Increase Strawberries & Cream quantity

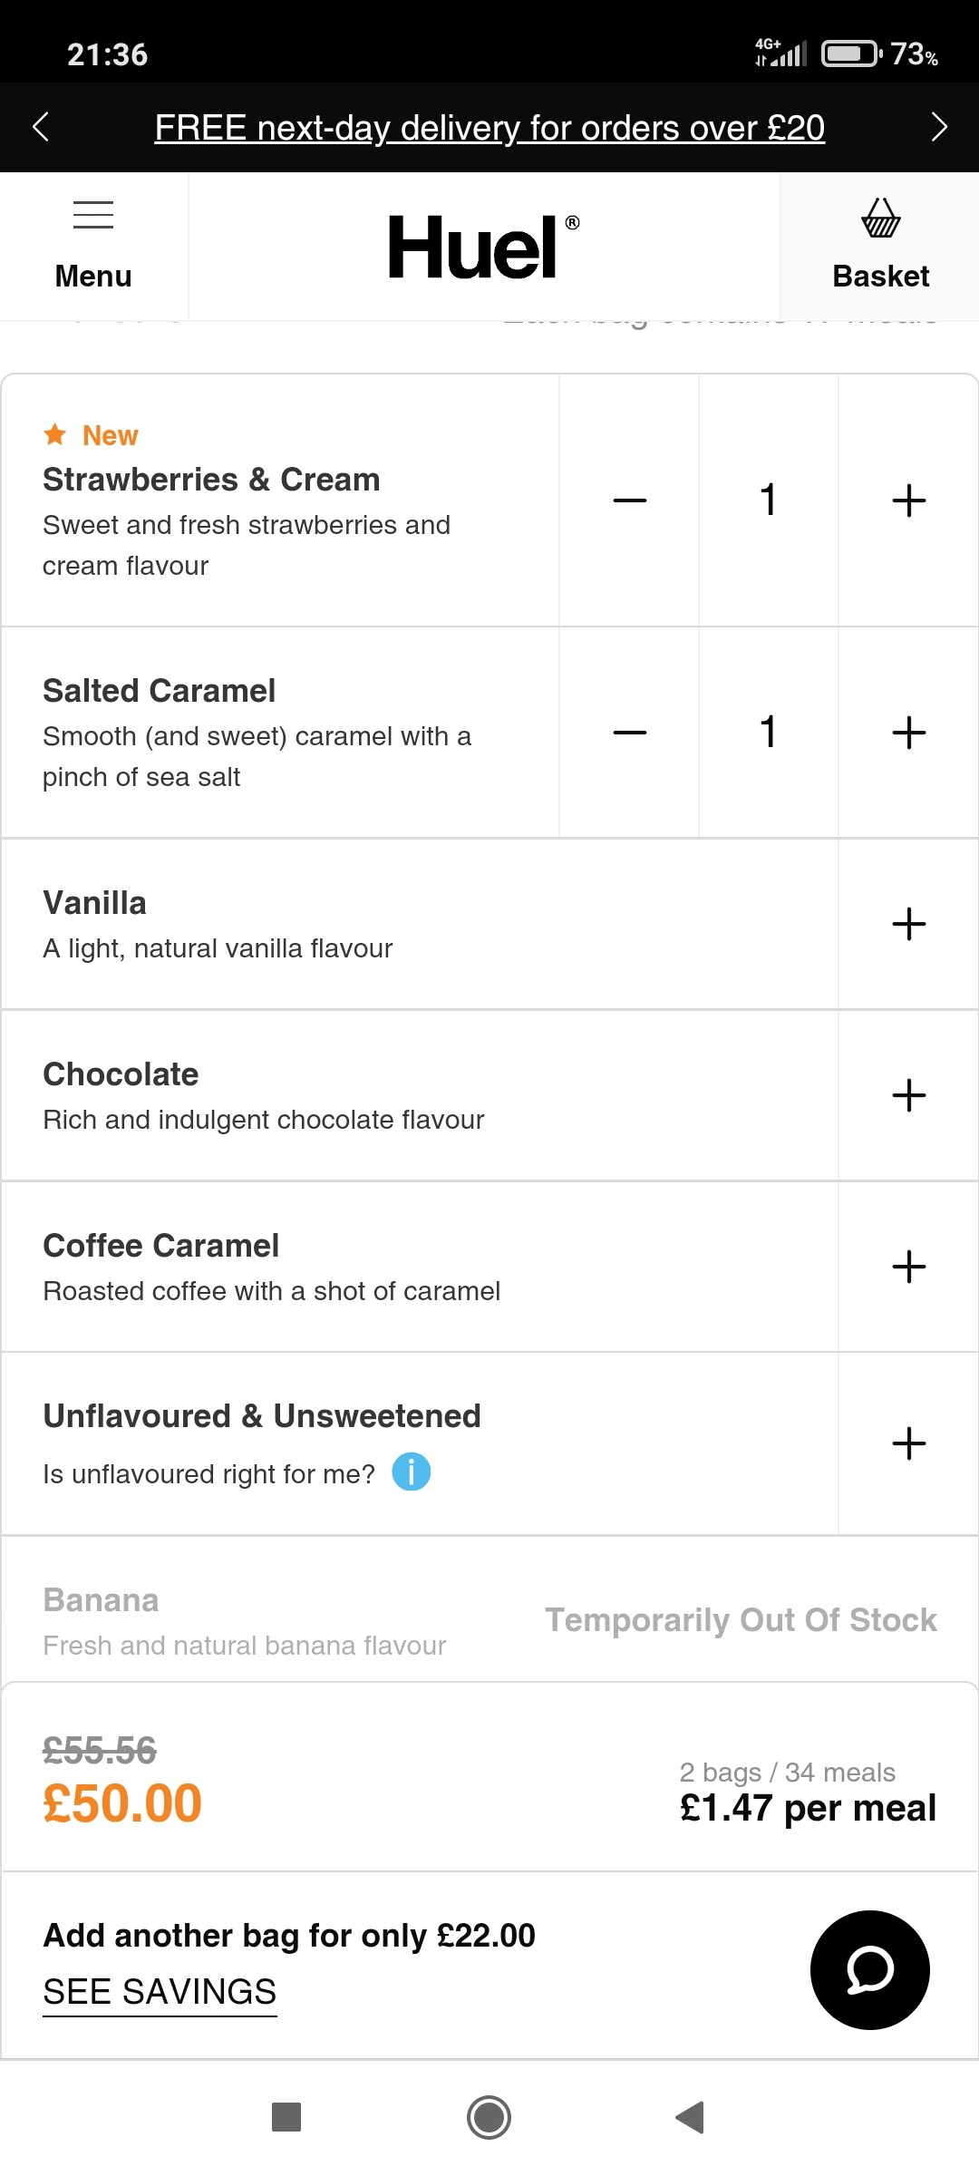pos(908,500)
